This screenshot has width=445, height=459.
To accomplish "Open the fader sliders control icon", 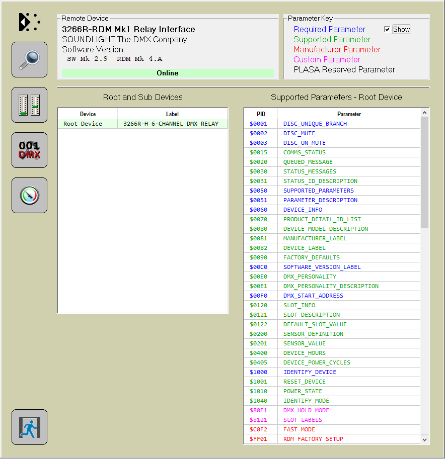I will (29, 105).
